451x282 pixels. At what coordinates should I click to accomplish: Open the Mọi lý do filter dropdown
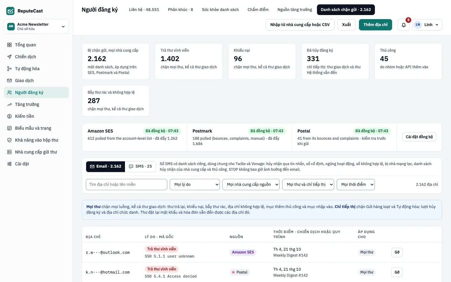pos(195,185)
